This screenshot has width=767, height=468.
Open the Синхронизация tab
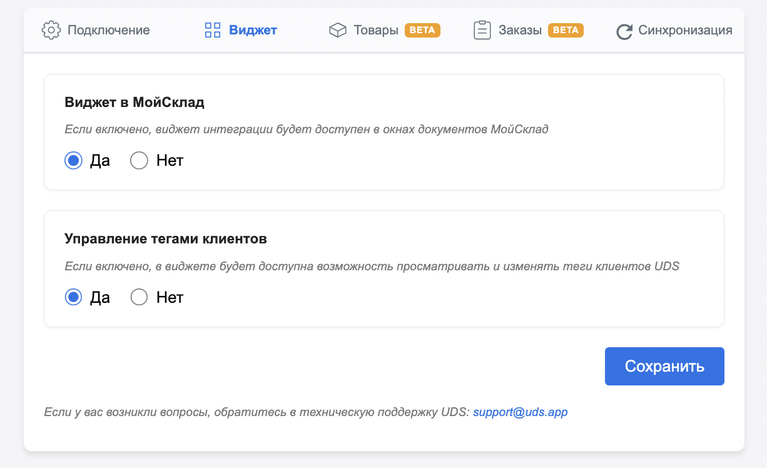(674, 30)
